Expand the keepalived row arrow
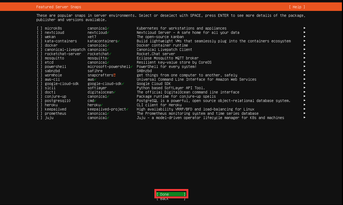This screenshot has height=205, width=343. pos(305,109)
